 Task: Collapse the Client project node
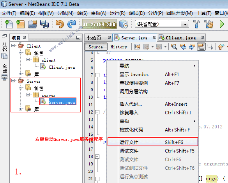tap(13, 46)
